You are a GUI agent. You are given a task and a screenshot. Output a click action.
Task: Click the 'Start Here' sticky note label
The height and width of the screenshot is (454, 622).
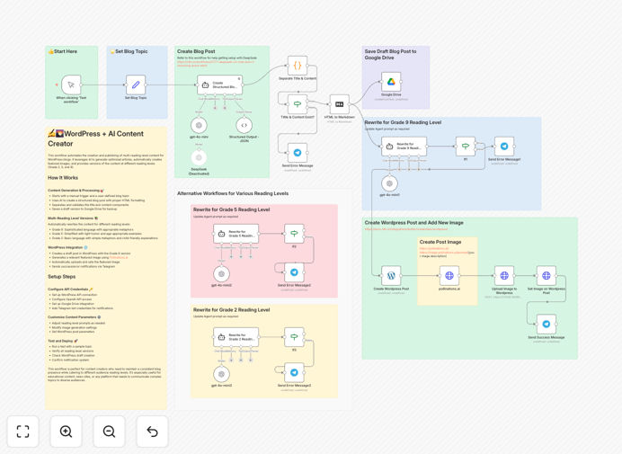63,51
